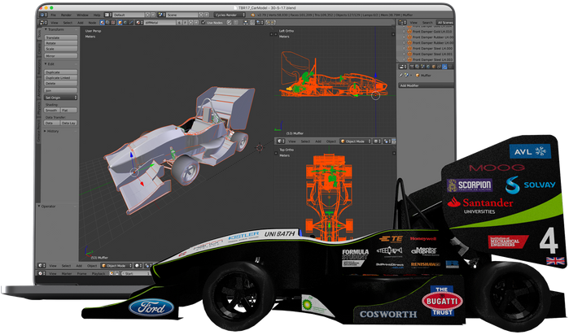Click the scene browse icon
The image size is (569, 335).
coord(161,15)
